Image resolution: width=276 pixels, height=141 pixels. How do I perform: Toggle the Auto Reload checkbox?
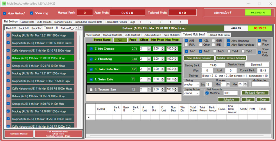(x=5, y=13)
